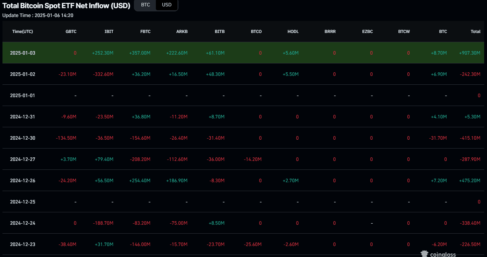Select the FBTC column header
The height and width of the screenshot is (257, 487).
pos(145,32)
